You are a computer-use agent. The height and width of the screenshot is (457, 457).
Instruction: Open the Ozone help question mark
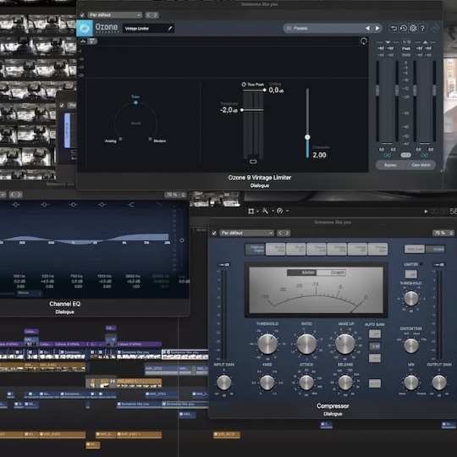pyautogui.click(x=422, y=28)
